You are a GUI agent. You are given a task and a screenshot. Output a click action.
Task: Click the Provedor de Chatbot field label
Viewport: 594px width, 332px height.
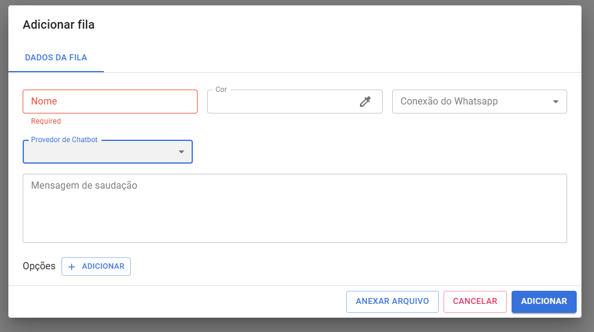[x=64, y=140]
